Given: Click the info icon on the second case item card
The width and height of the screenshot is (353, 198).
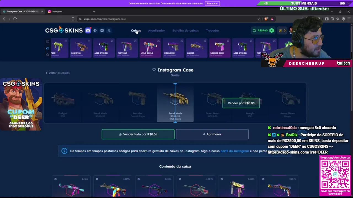Looking at the screenshot, I should [97, 179].
